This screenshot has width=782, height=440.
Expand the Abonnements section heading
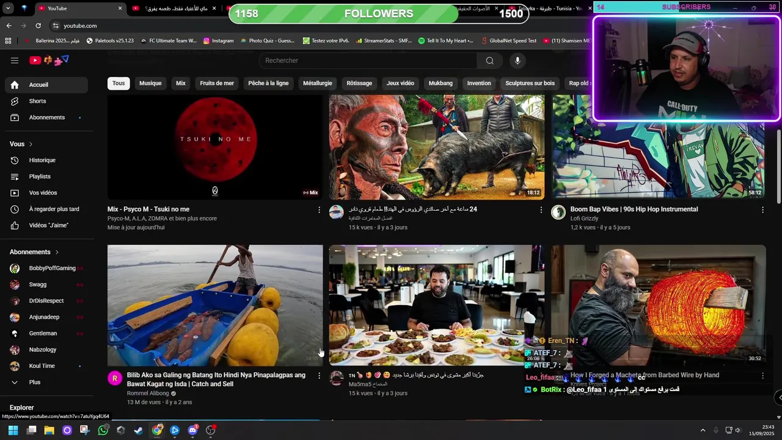(x=34, y=252)
